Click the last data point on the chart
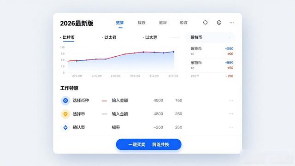The width and height of the screenshot is (295, 166). coord(173,52)
